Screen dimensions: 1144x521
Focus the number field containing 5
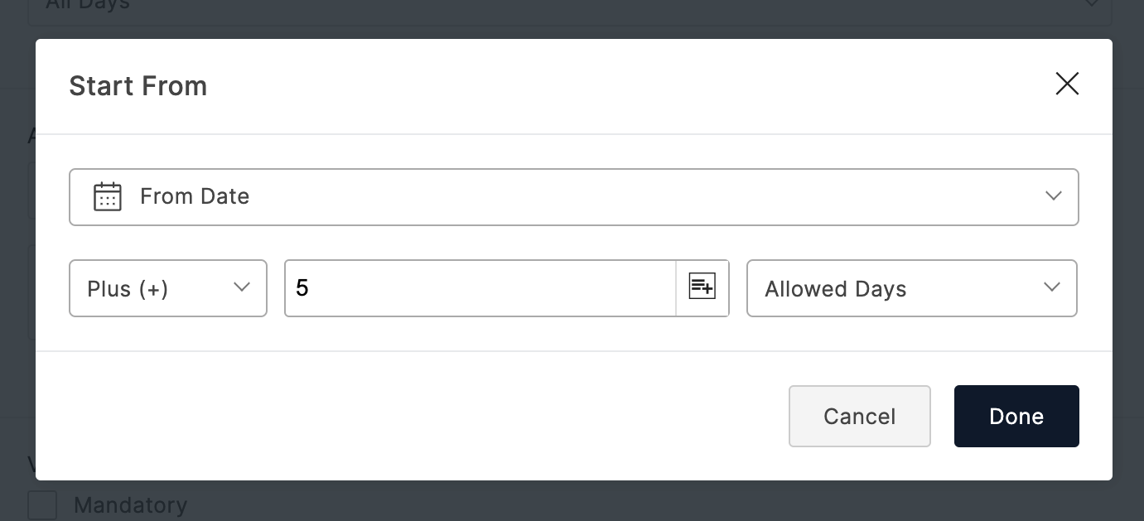pos(480,288)
